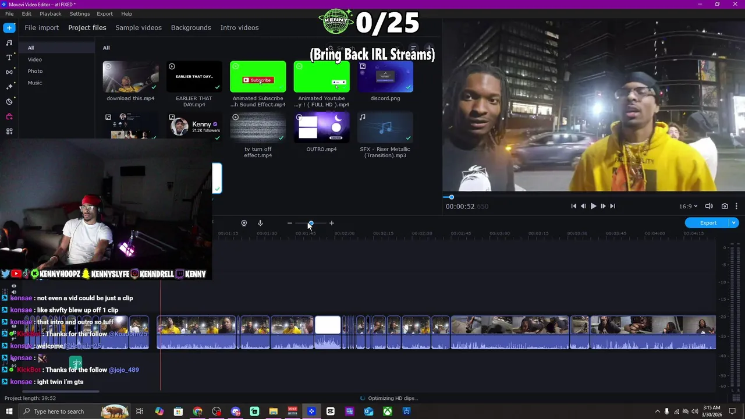Open the Playback menu
This screenshot has width=745, height=419.
(50, 13)
